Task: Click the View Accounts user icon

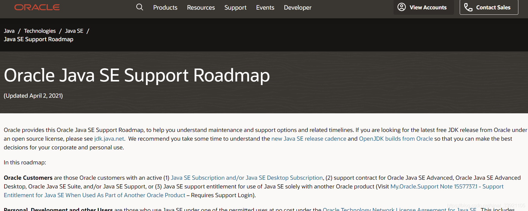Action: [402, 7]
